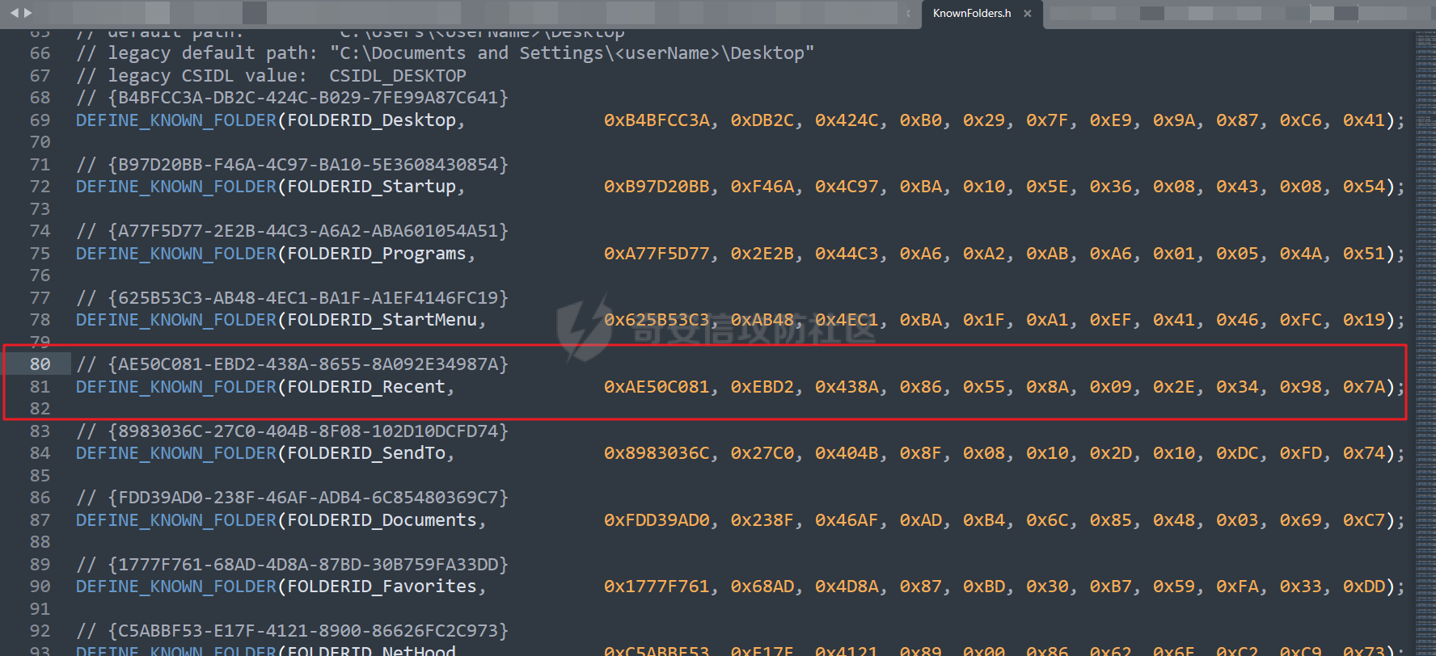The height and width of the screenshot is (656, 1436).
Task: Close the KnownFolders.h tab
Action: 1028,14
